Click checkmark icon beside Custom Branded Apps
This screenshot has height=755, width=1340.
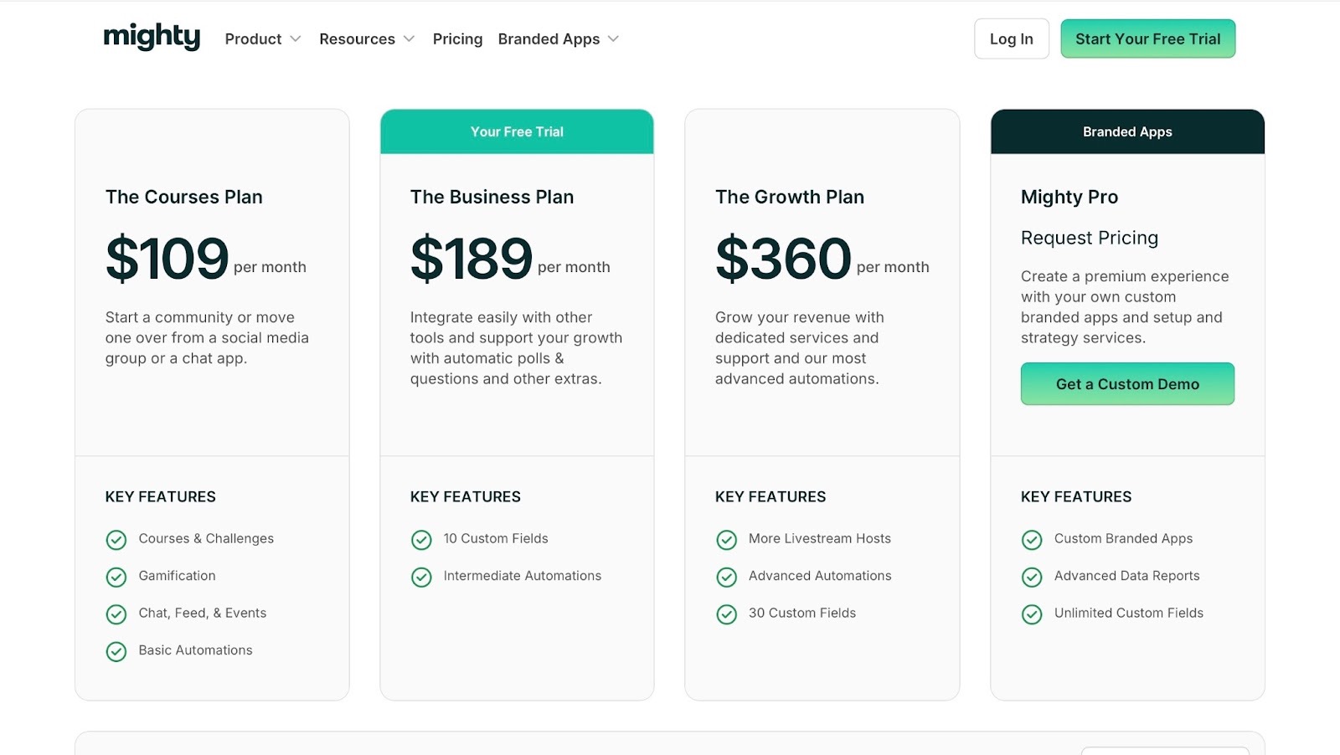click(1032, 540)
